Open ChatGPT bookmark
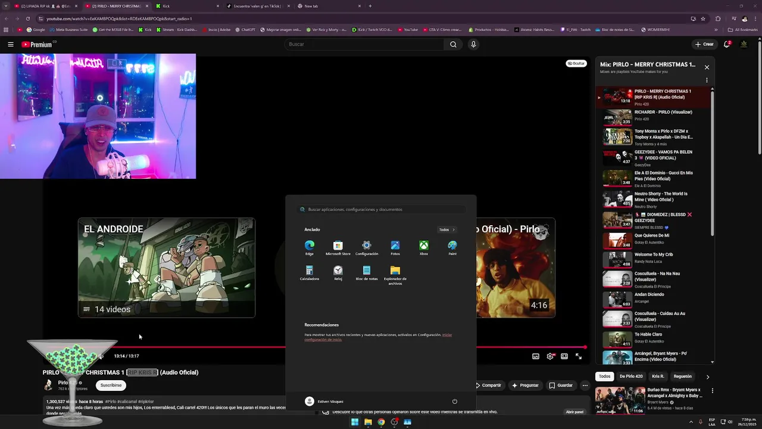Viewport: 762px width, 429px height. click(x=245, y=30)
